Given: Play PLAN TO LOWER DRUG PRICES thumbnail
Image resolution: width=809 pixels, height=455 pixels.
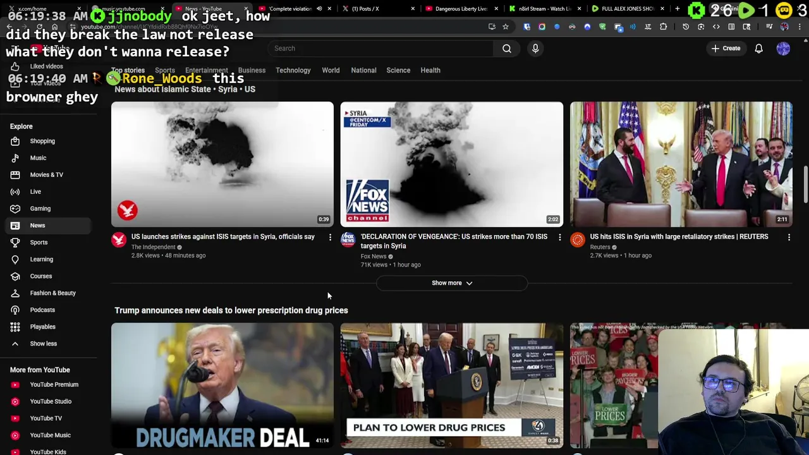Looking at the screenshot, I should 452,385.
